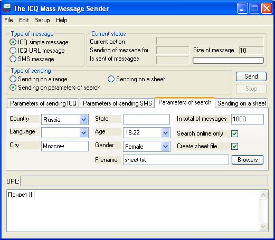275x240 pixels.
Task: Toggle Create sheet file checkbox
Action: [x=234, y=146]
